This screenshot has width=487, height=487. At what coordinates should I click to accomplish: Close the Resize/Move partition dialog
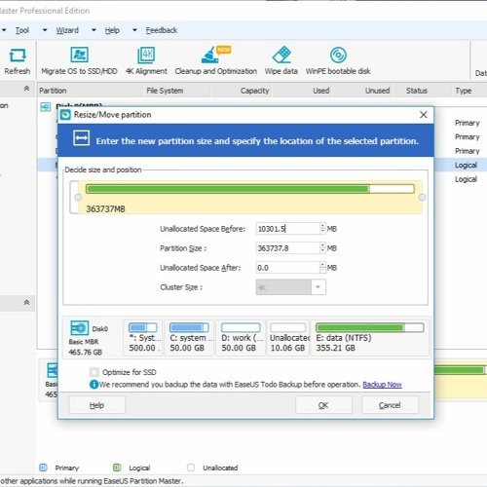pyautogui.click(x=424, y=115)
